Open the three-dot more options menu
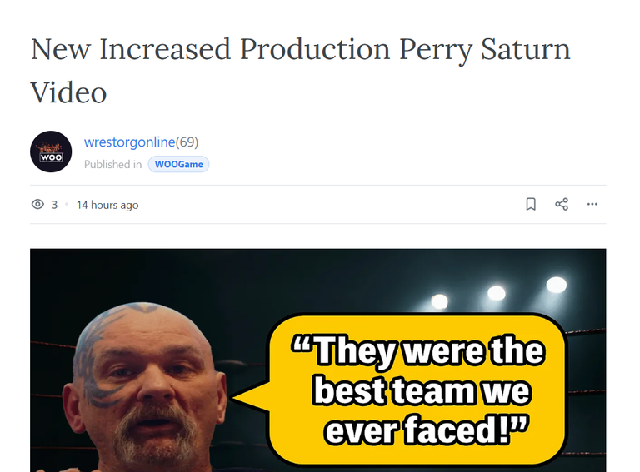The height and width of the screenshot is (472, 640). click(592, 204)
